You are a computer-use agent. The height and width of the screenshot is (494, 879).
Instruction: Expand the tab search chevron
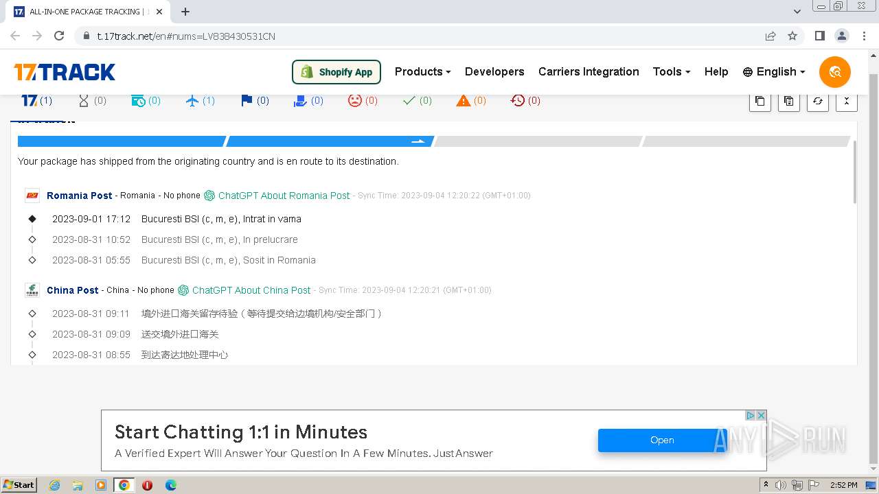pos(797,12)
